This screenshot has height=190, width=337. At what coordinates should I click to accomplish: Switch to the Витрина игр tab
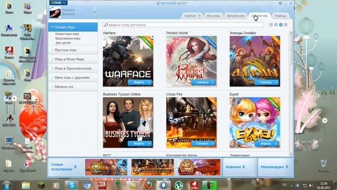236,16
